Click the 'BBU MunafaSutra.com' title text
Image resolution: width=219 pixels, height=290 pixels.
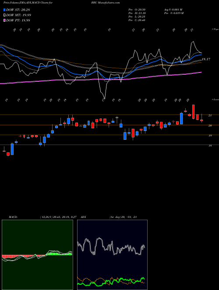tap(105, 3)
